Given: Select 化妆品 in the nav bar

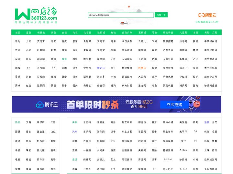Looking at the screenshot, I should click(x=87, y=33).
